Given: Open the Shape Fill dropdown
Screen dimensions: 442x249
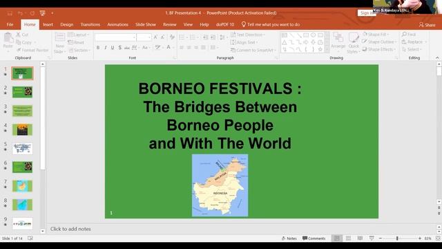Looking at the screenshot, I should click(376, 34).
